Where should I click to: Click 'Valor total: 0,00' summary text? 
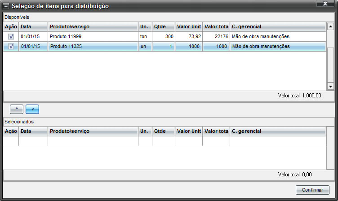tap(295, 175)
